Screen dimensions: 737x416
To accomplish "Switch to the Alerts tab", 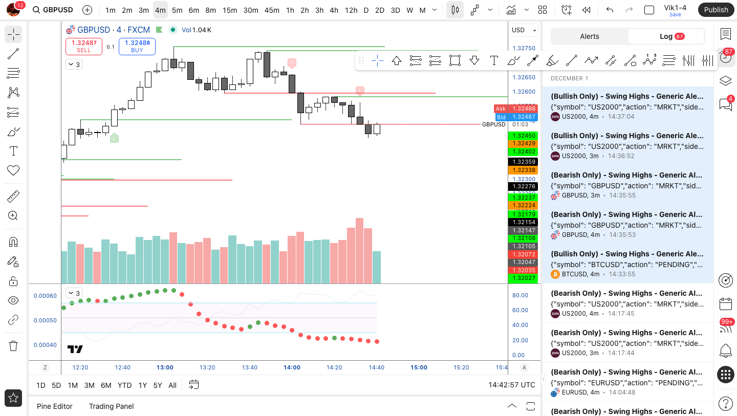I will [x=590, y=36].
